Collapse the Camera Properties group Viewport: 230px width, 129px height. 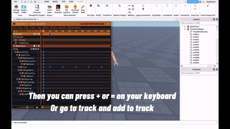pyautogui.click(x=14, y=37)
